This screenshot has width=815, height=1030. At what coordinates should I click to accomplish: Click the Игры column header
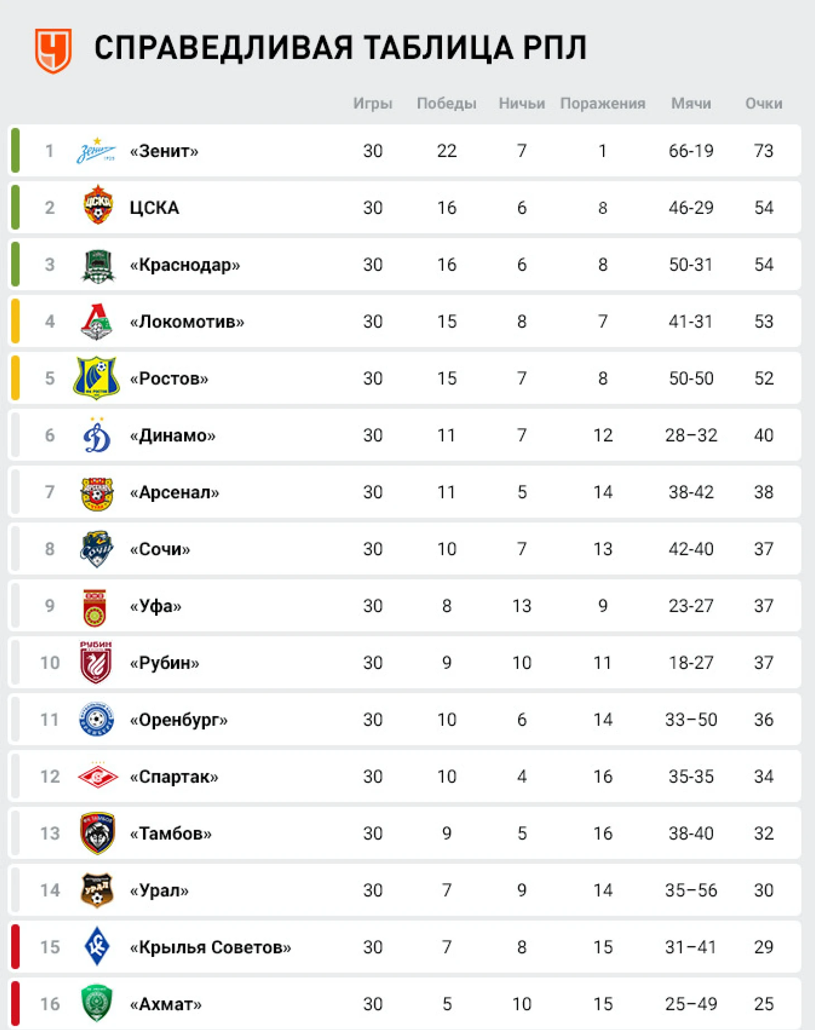373,103
